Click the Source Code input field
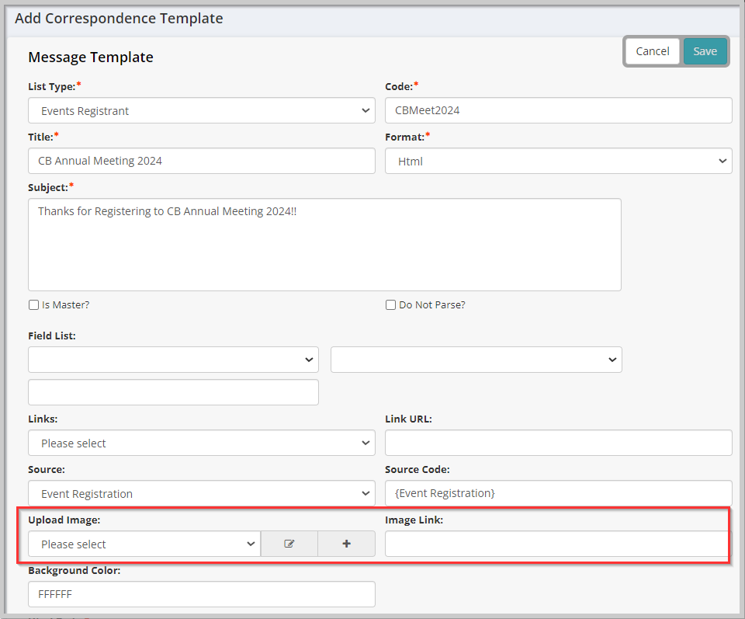The height and width of the screenshot is (619, 745). [558, 493]
